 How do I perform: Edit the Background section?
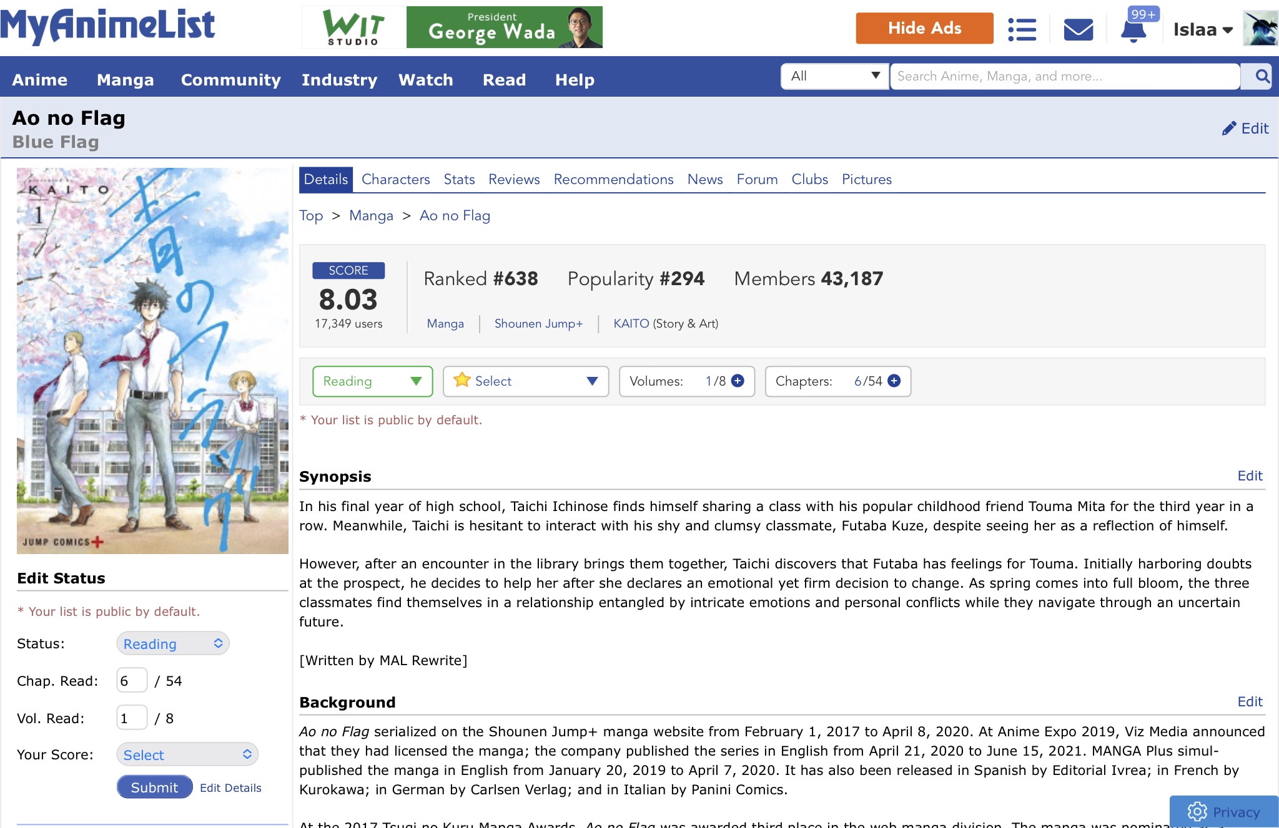tap(1250, 702)
